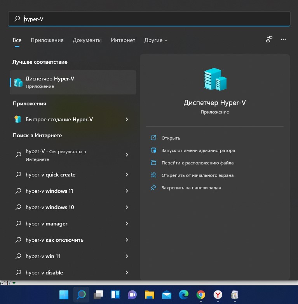Choose Запуск от имени администратора
Image resolution: width=298 pixels, height=304 pixels.
tap(198, 150)
